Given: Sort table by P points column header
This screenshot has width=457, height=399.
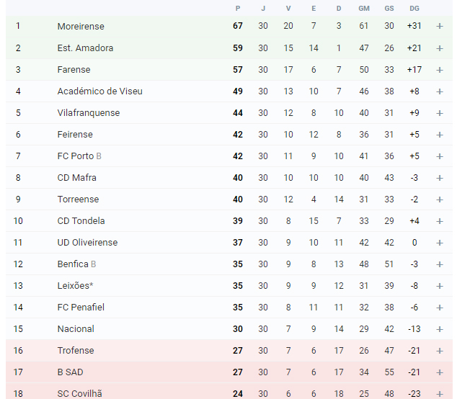Looking at the screenshot, I should 238,9.
